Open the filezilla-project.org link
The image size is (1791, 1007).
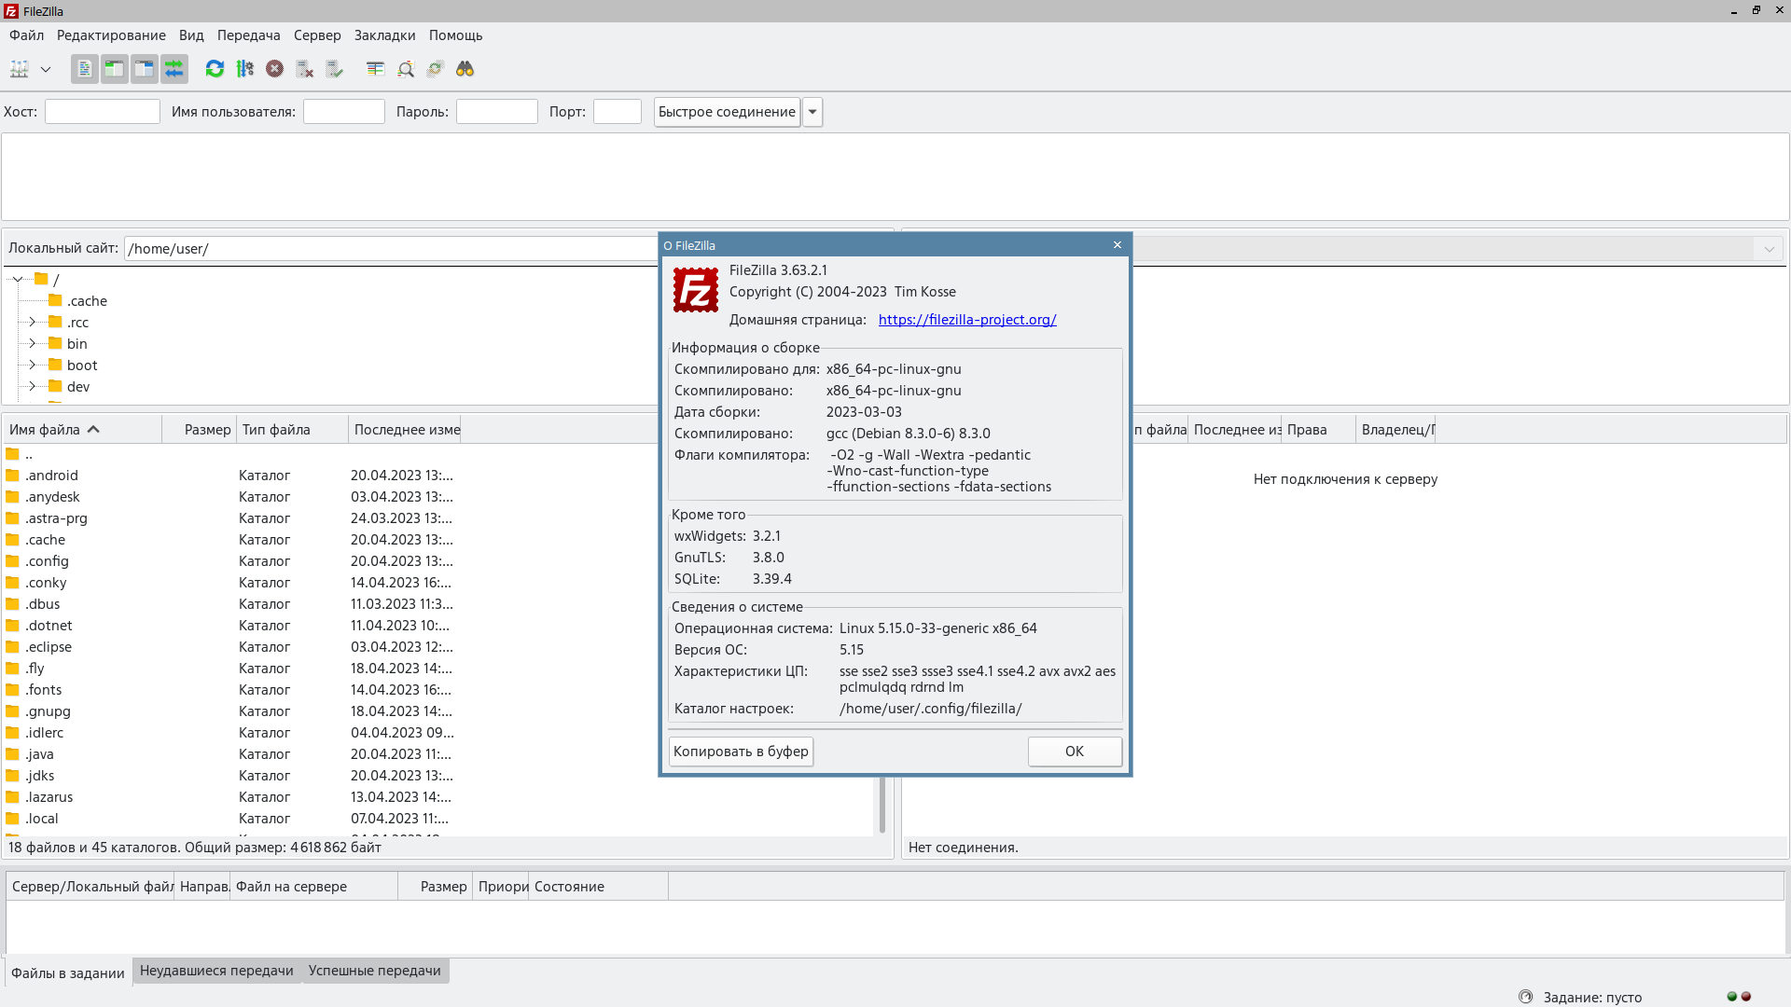967,320
